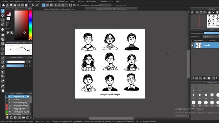The width and height of the screenshot is (219, 123).
Task: Click fit-to-window icon in Navigator
Action: coord(201,12)
